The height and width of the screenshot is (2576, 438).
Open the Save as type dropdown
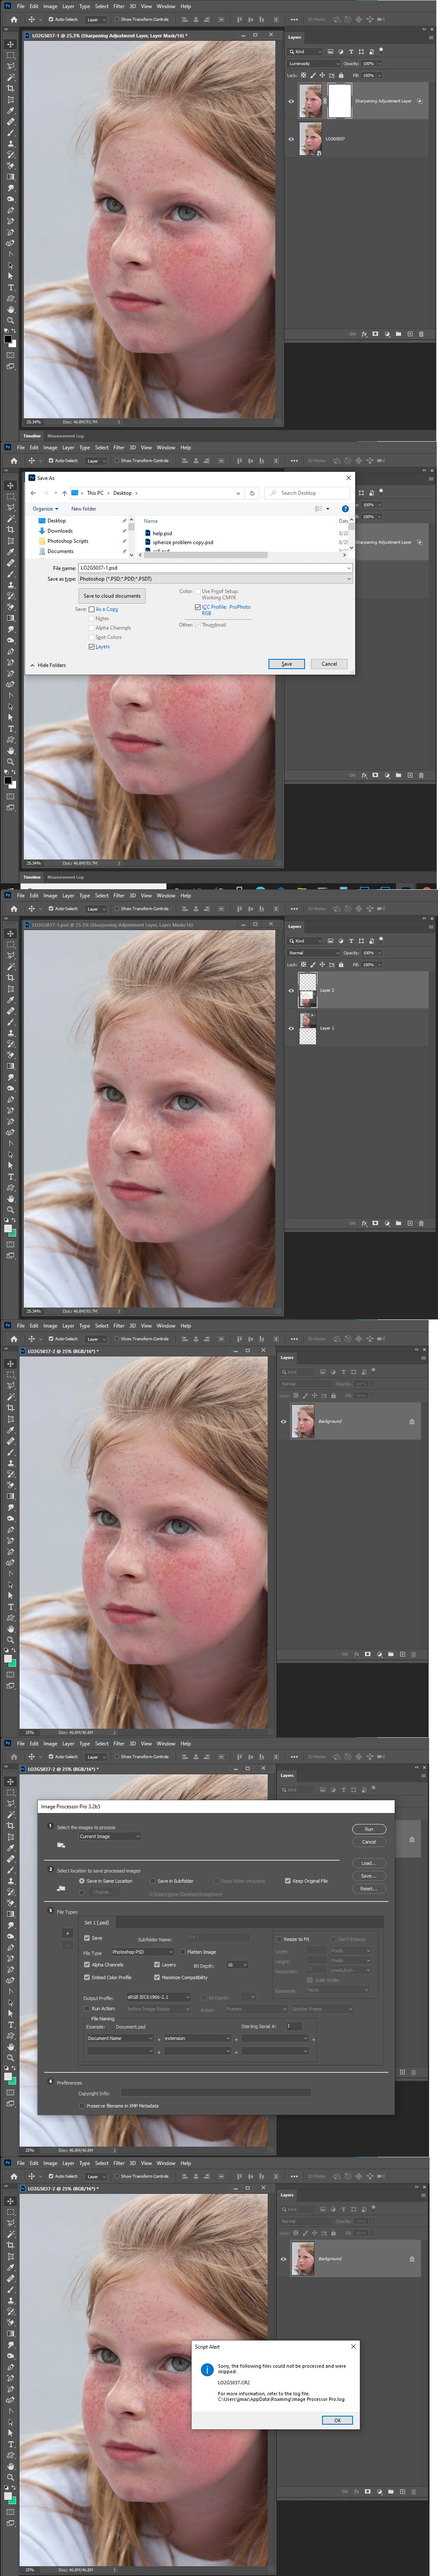point(215,579)
